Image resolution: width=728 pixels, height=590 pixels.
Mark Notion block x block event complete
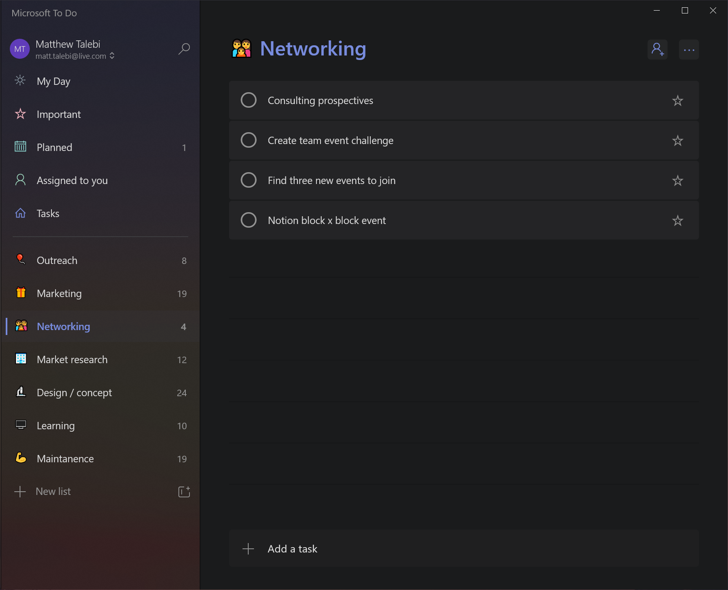click(x=249, y=220)
